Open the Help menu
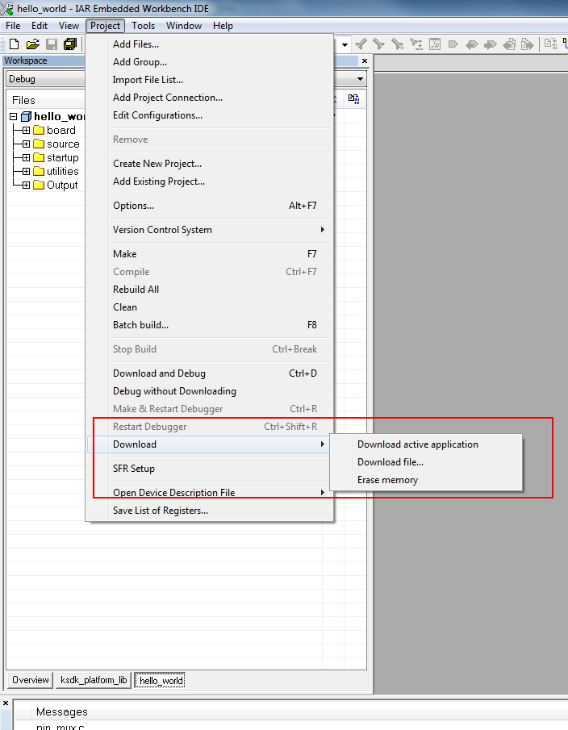 coord(223,26)
